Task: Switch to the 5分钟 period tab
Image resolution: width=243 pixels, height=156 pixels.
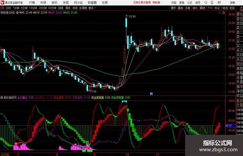Action: 24,8
